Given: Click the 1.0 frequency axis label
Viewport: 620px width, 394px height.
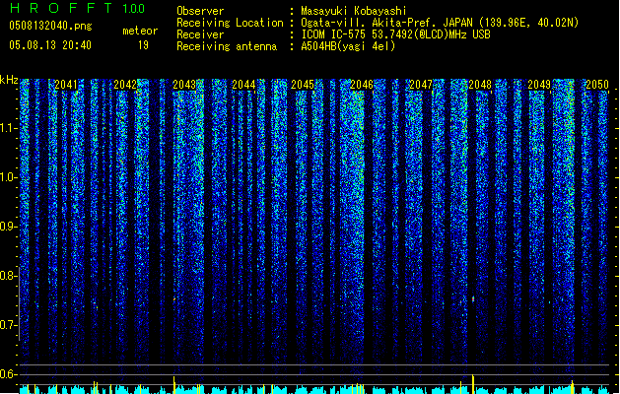Looking at the screenshot, I should [x=9, y=177].
